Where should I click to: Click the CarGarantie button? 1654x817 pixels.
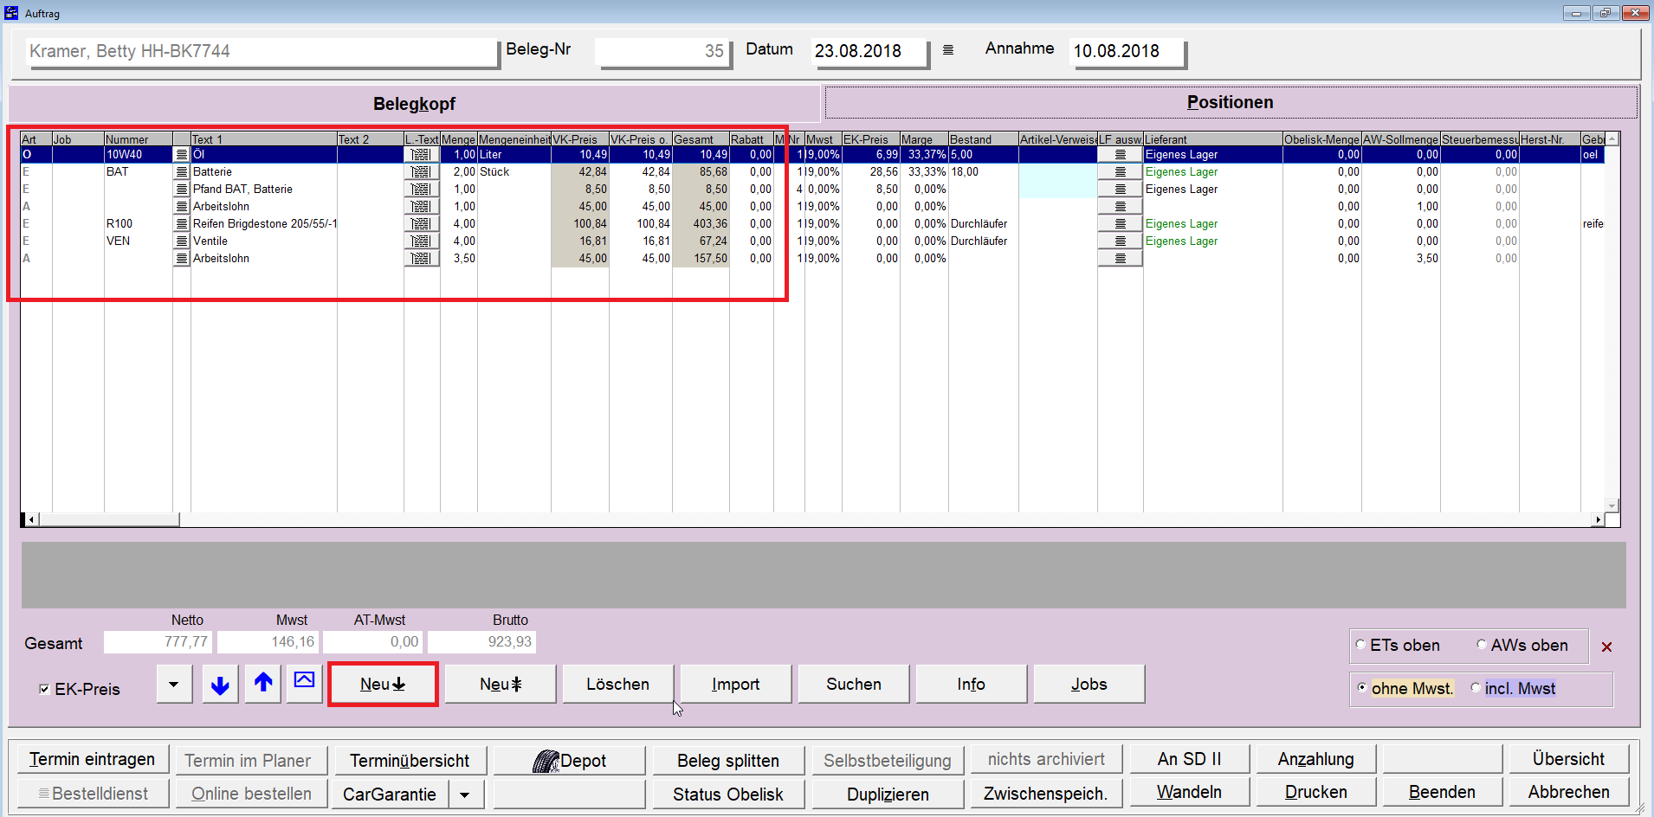tap(390, 794)
